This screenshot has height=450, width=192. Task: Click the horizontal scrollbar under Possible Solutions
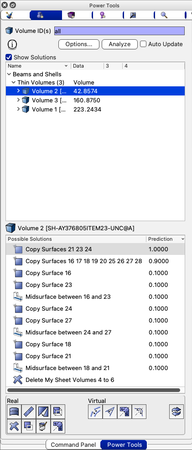tap(93, 390)
